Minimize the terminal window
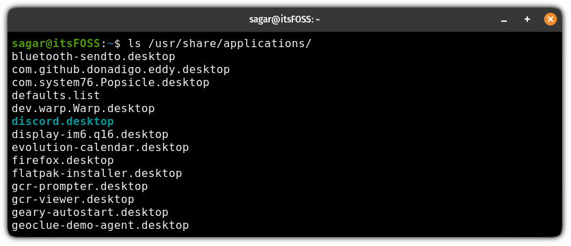This screenshot has height=246, width=571. (504, 20)
